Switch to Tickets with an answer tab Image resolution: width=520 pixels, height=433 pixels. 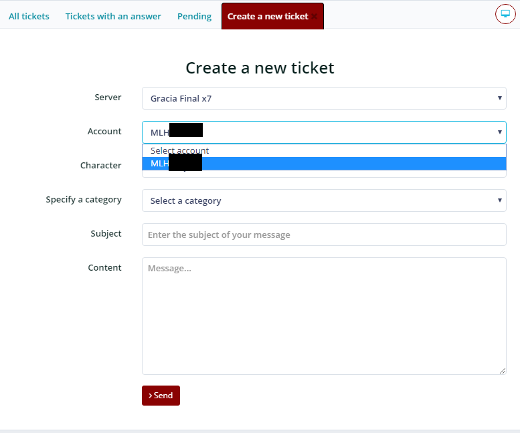tap(113, 16)
